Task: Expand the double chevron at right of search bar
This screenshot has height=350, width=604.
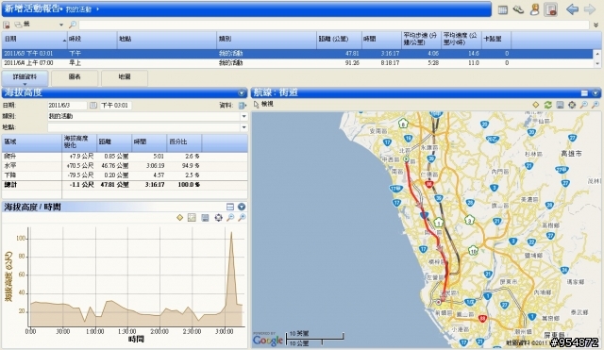Action: 596,25
